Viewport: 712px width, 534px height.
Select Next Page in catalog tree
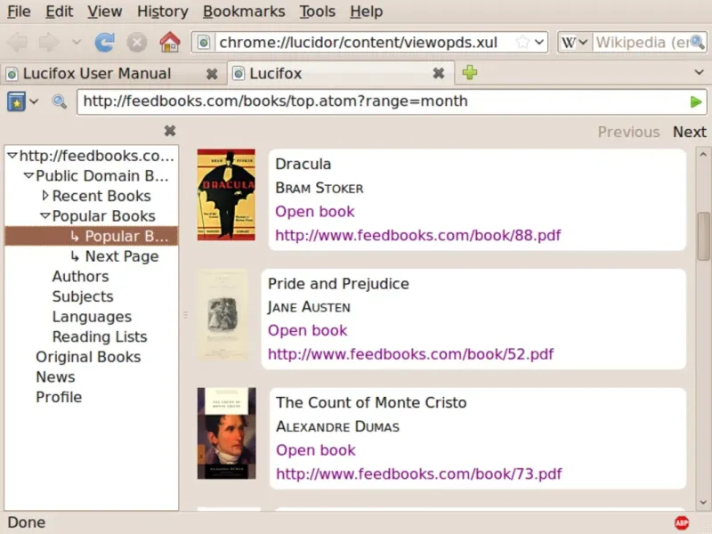122,256
